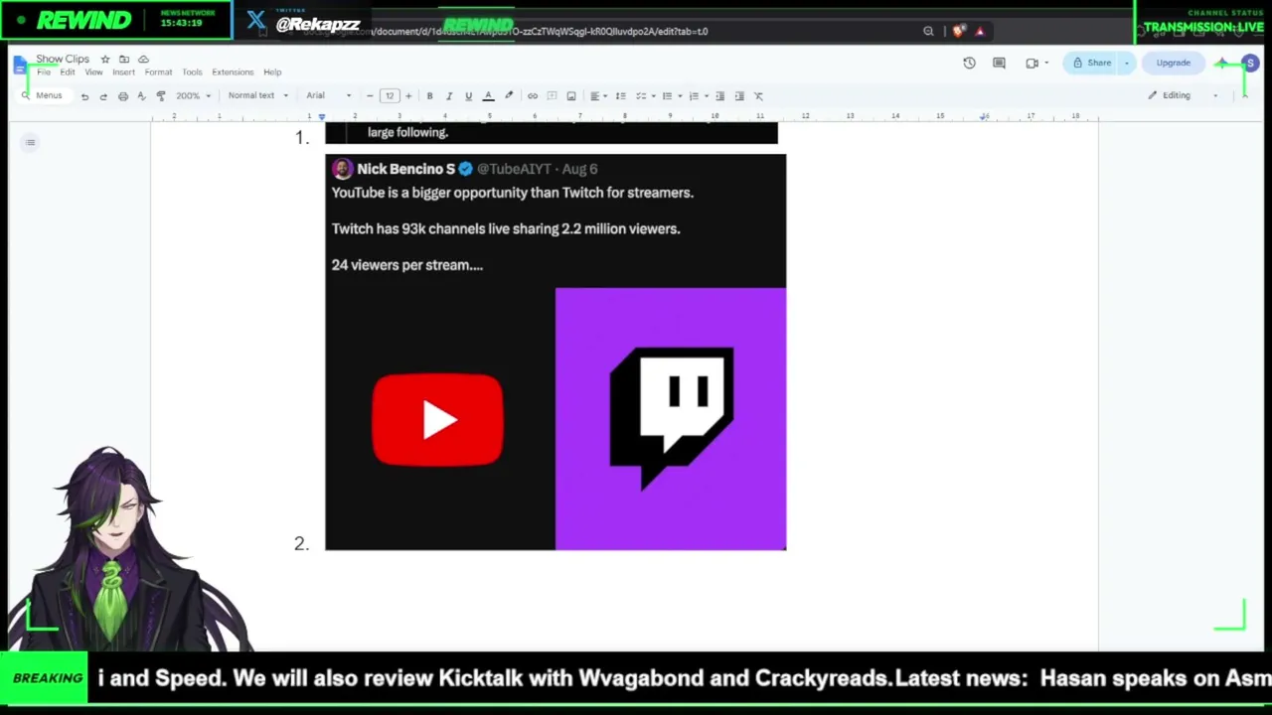Click the Show Clips document title
The height and width of the screenshot is (715, 1272).
[63, 60]
